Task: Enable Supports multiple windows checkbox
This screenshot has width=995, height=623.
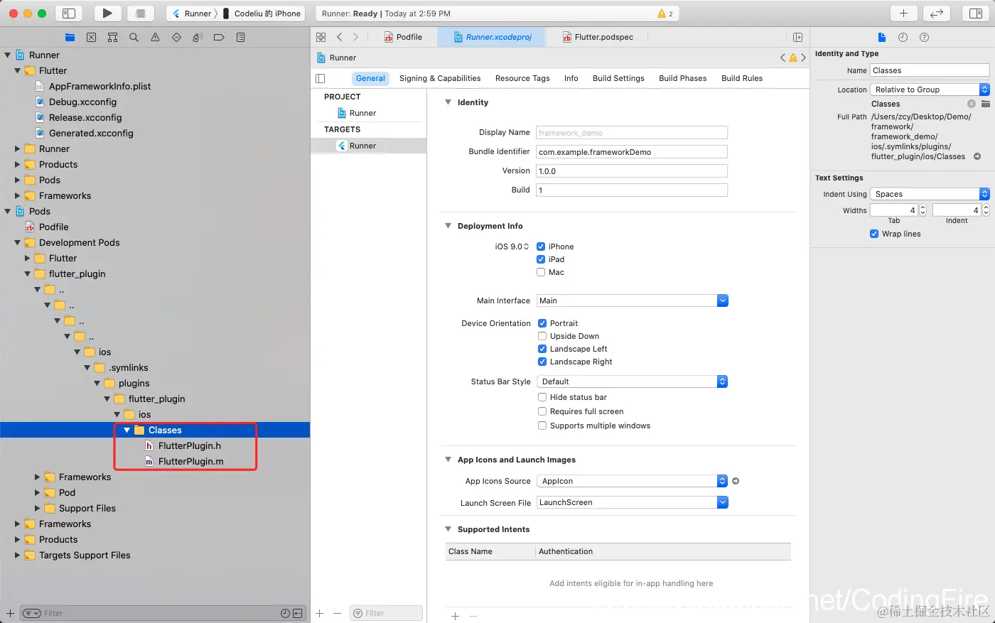Action: point(542,426)
